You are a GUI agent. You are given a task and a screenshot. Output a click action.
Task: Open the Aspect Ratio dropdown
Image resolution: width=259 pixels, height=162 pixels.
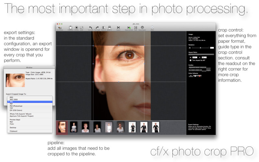point(201,54)
